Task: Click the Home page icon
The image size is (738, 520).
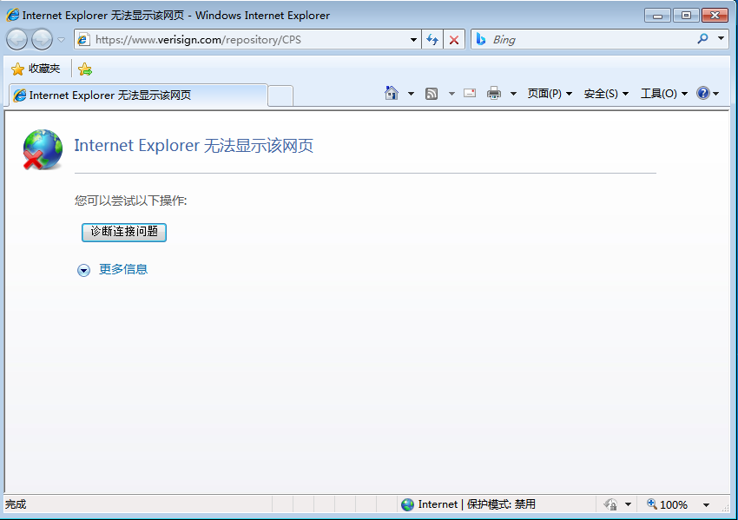Action: pyautogui.click(x=391, y=93)
